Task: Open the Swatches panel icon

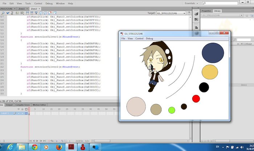Action: tap(196, 20)
